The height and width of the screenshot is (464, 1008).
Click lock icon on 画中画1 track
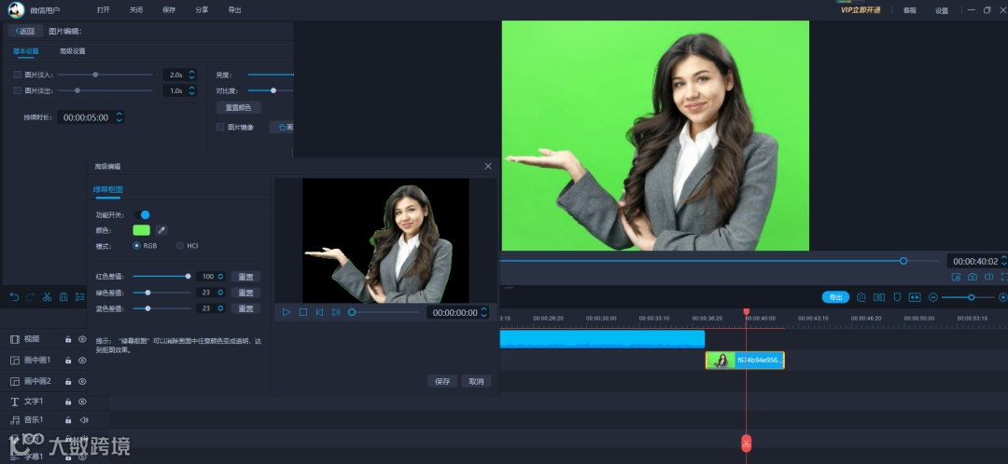click(68, 360)
